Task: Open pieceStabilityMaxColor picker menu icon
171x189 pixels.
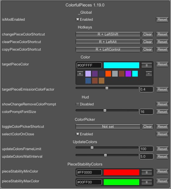Action: pyautogui.click(x=147, y=182)
